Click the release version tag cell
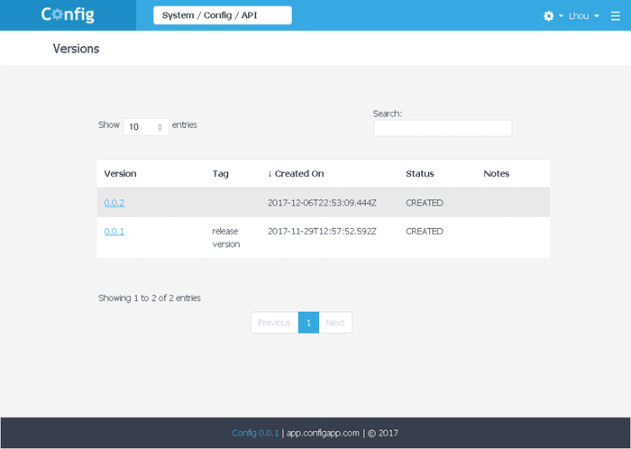Screen dimensions: 631x449 pos(225,238)
